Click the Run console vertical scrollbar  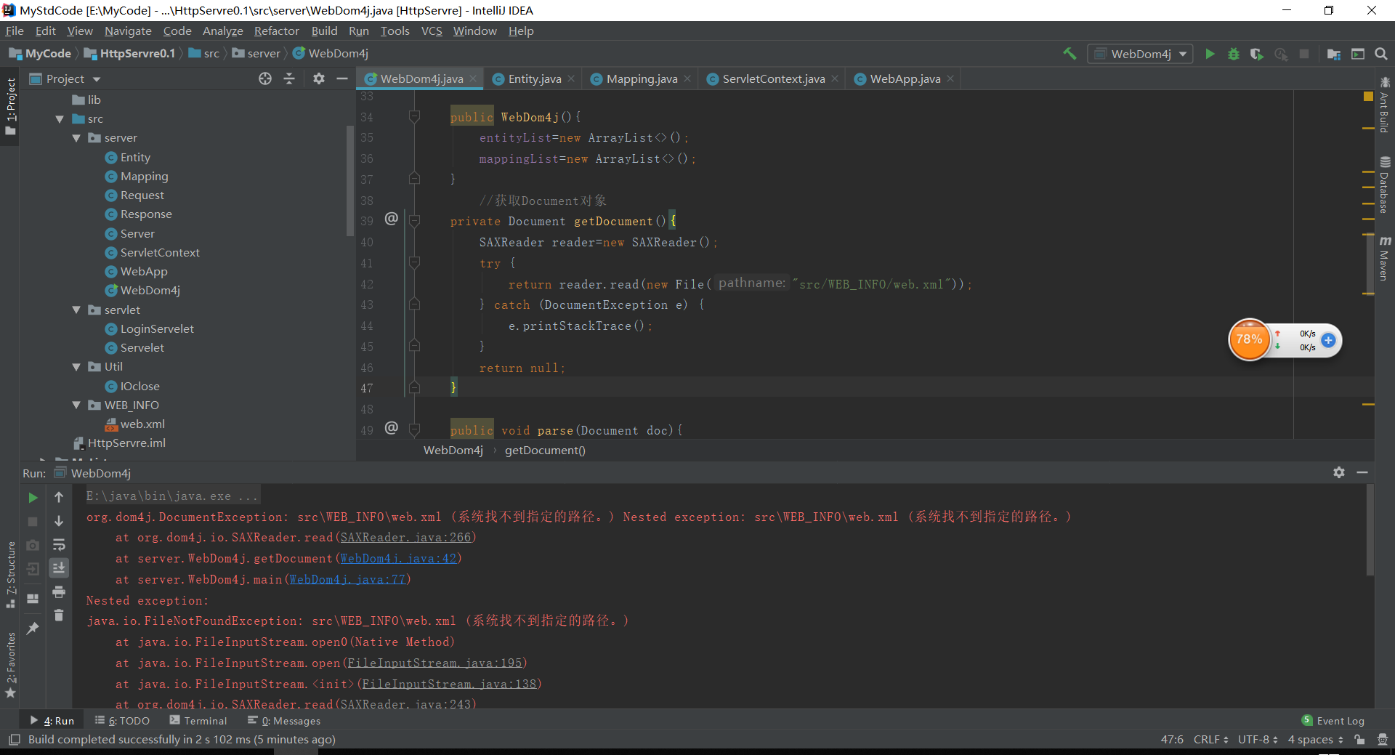[x=1370, y=530]
